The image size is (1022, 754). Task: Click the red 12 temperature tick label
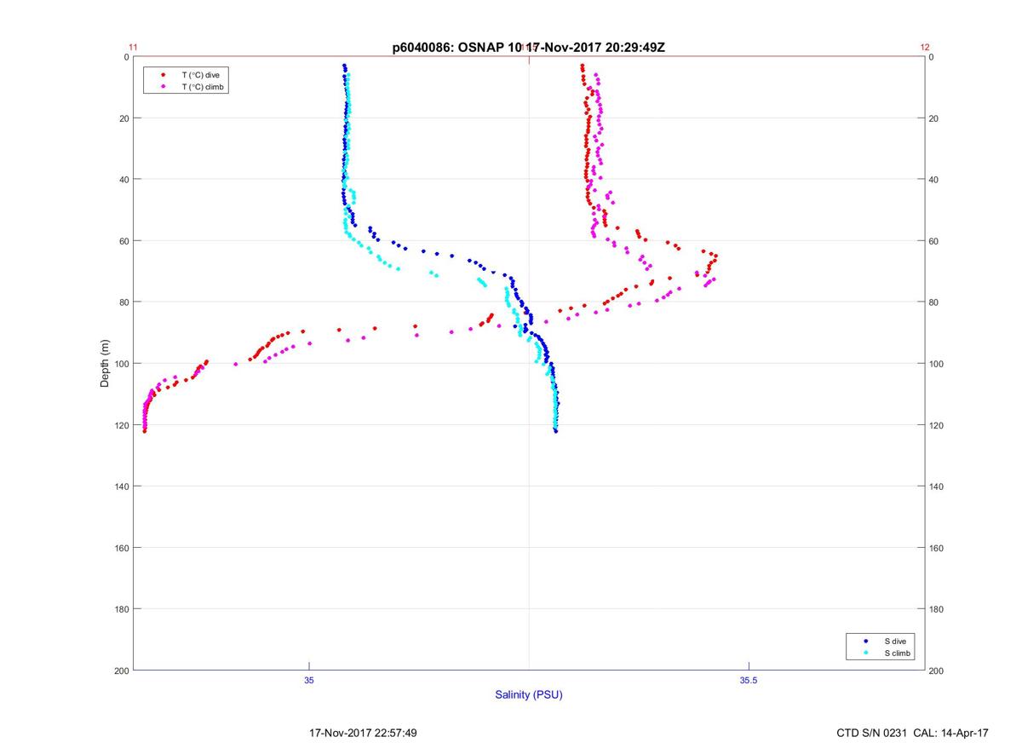pos(925,48)
